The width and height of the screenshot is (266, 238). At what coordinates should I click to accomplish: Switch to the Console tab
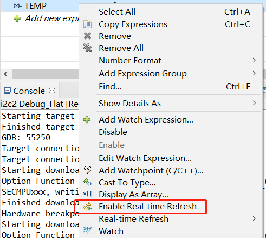(29, 91)
